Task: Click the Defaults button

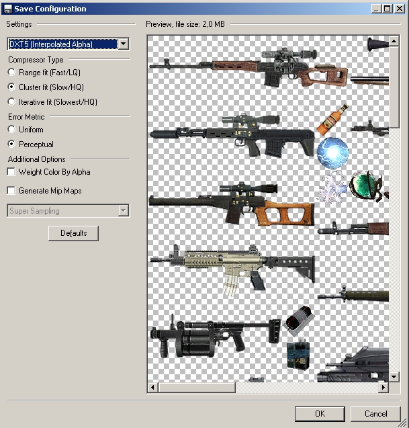Action: 73,233
